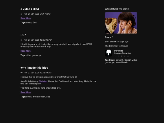Select korea(2) in the Tag Index
The width and height of the screenshot is (164, 123).
120,60
